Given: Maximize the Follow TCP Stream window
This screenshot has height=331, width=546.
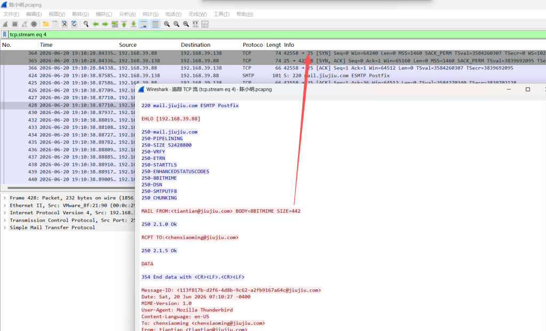Looking at the screenshot, I should click(527, 90).
